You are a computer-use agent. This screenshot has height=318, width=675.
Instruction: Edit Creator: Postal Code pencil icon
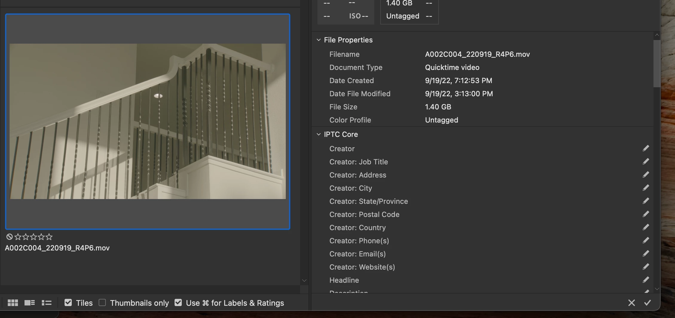point(646,214)
